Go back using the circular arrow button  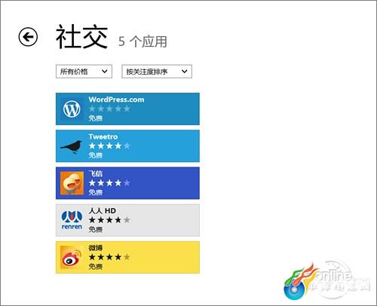pos(28,37)
